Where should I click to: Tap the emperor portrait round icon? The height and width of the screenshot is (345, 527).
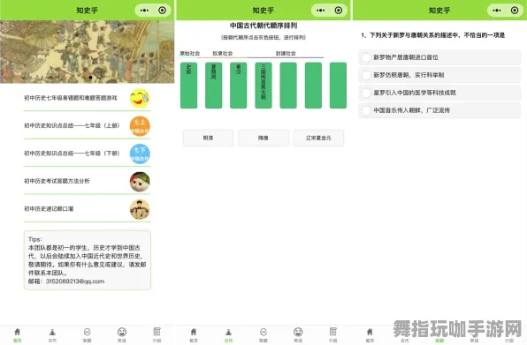[140, 209]
